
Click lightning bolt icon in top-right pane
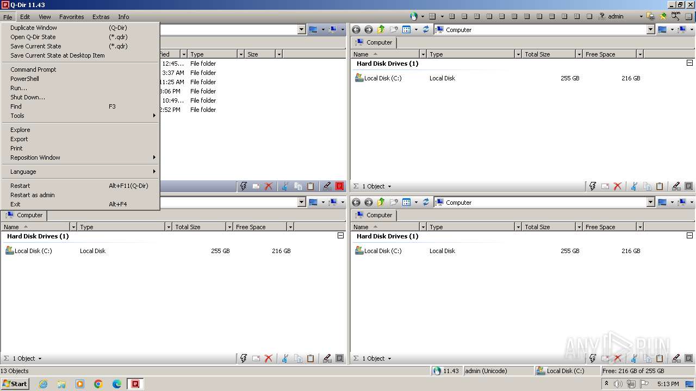(x=593, y=186)
